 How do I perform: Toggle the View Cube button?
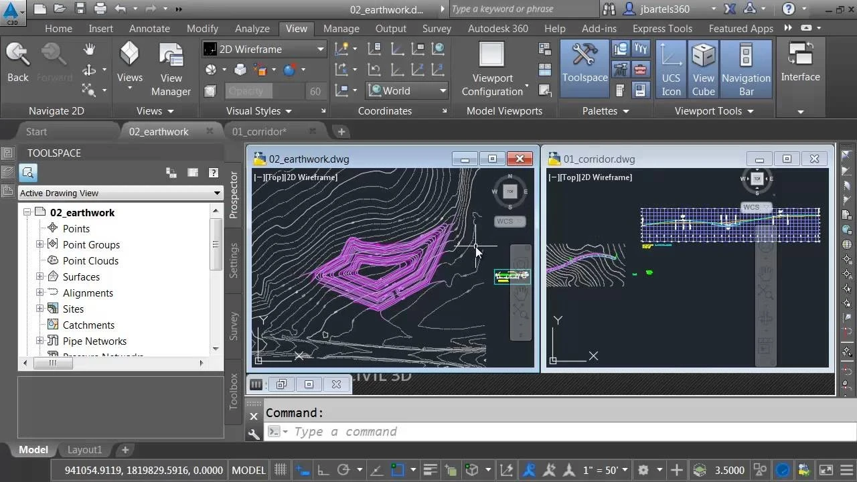click(x=703, y=69)
